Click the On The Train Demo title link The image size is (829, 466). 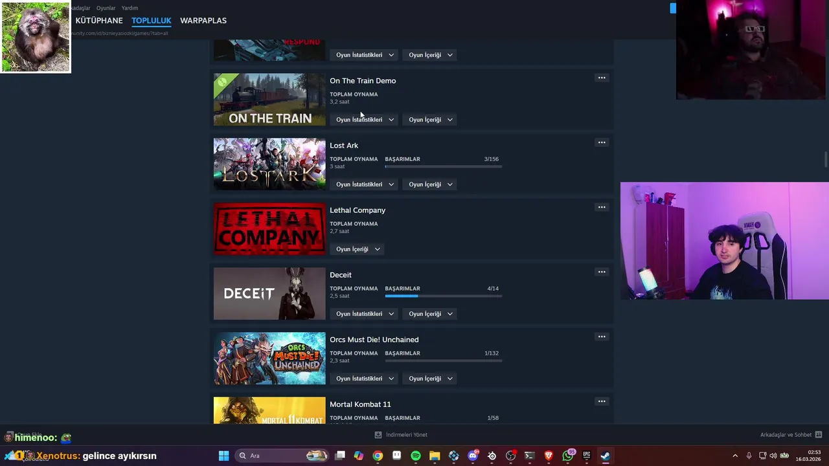pos(363,81)
